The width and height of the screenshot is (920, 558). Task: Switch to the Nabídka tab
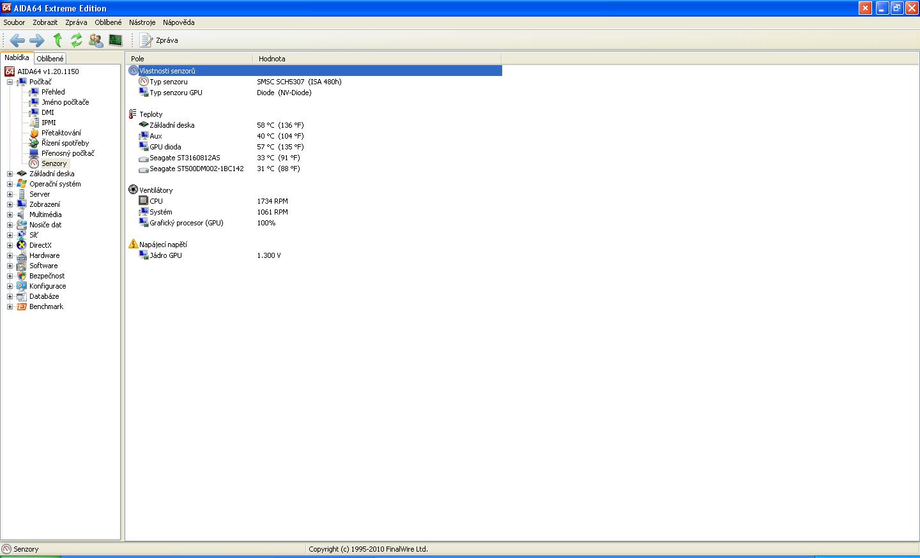tap(17, 57)
